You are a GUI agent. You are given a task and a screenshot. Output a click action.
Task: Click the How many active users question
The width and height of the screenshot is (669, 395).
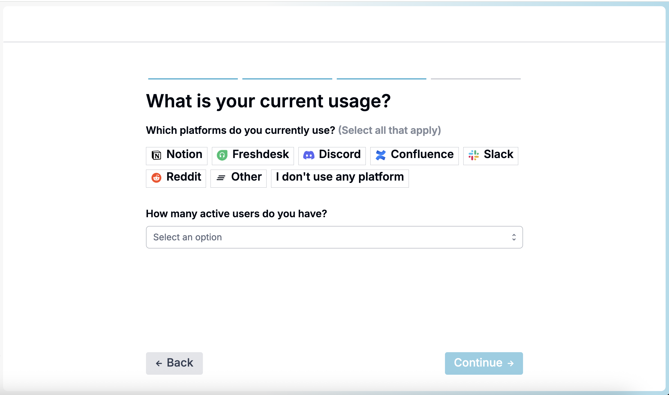tap(236, 214)
